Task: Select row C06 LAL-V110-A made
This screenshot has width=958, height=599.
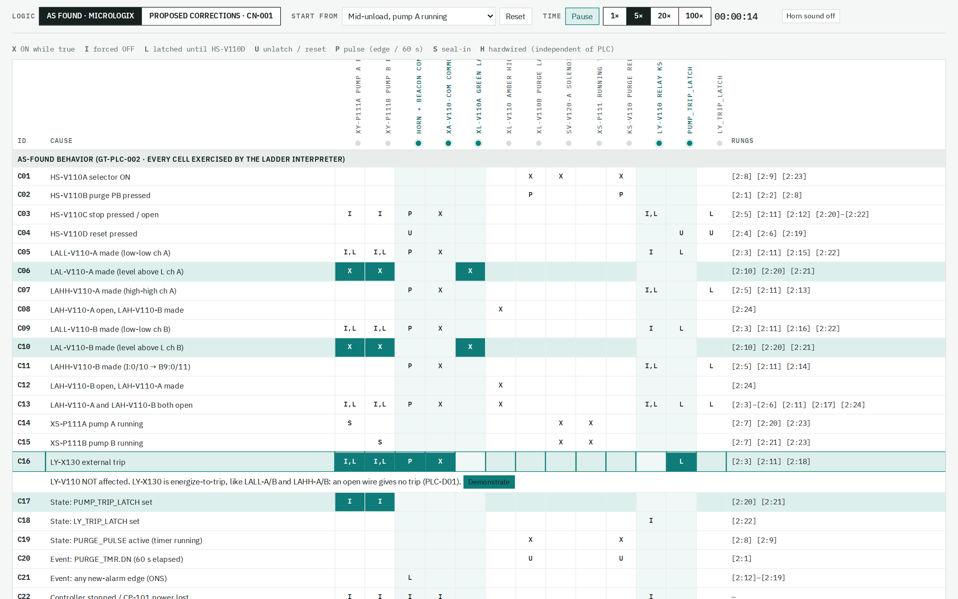Action: [x=479, y=272]
